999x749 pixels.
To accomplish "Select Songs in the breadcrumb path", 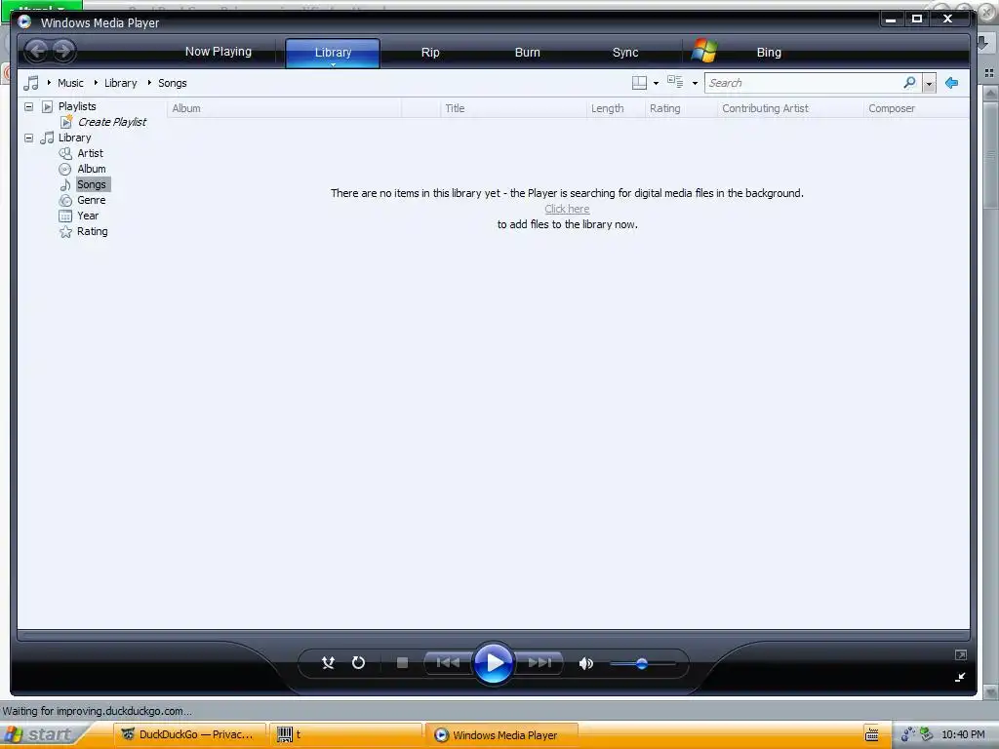I will (172, 83).
